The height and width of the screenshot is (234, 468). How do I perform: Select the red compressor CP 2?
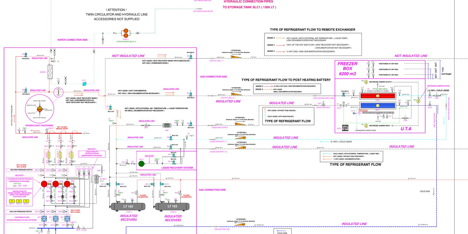coord(56,184)
